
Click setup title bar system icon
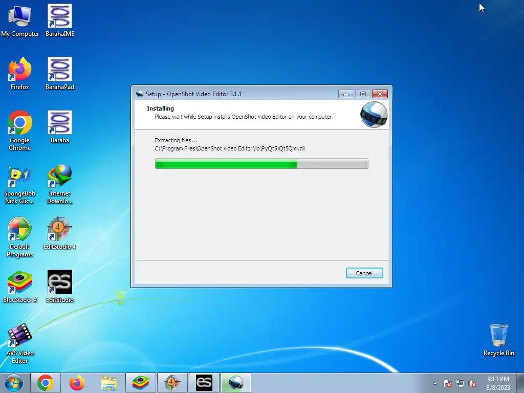coord(140,94)
